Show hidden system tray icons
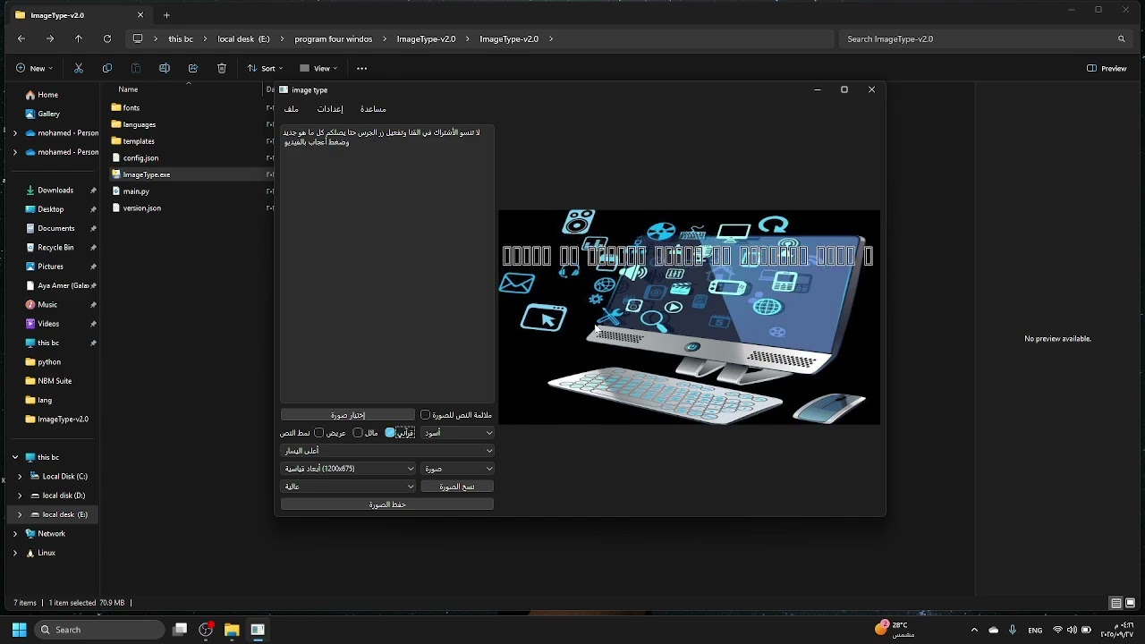This screenshot has height=644, width=1145. point(974,630)
